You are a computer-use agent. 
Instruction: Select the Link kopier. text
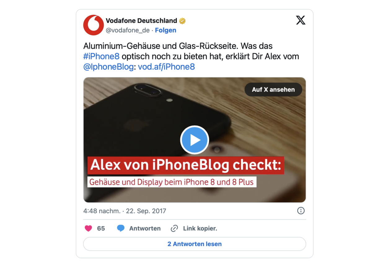tap(200, 229)
